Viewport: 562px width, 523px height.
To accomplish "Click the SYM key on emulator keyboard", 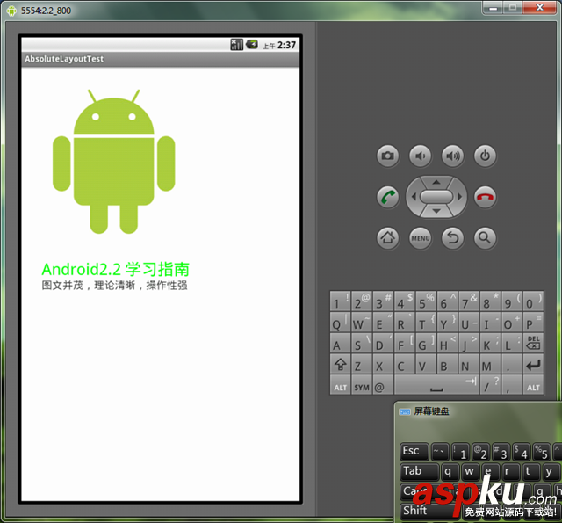I will tap(362, 386).
